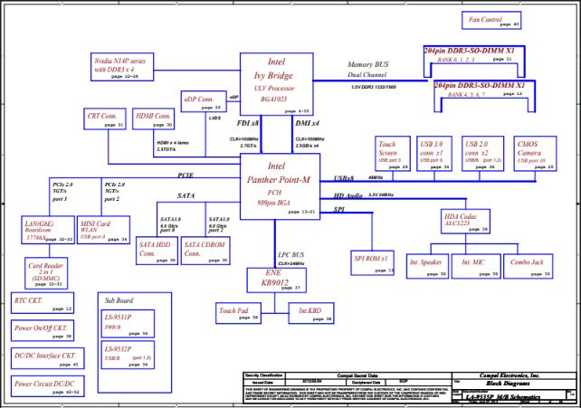
Task: Click the Int. MIC block
Action: (x=476, y=266)
